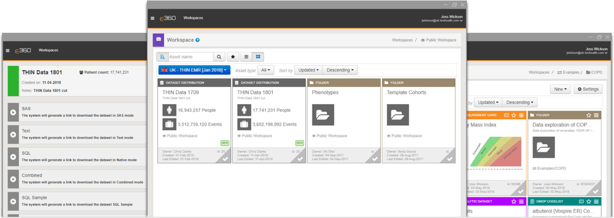Open the Descending dropdown in the right window
This screenshot has width=614, height=218.
[520, 102]
